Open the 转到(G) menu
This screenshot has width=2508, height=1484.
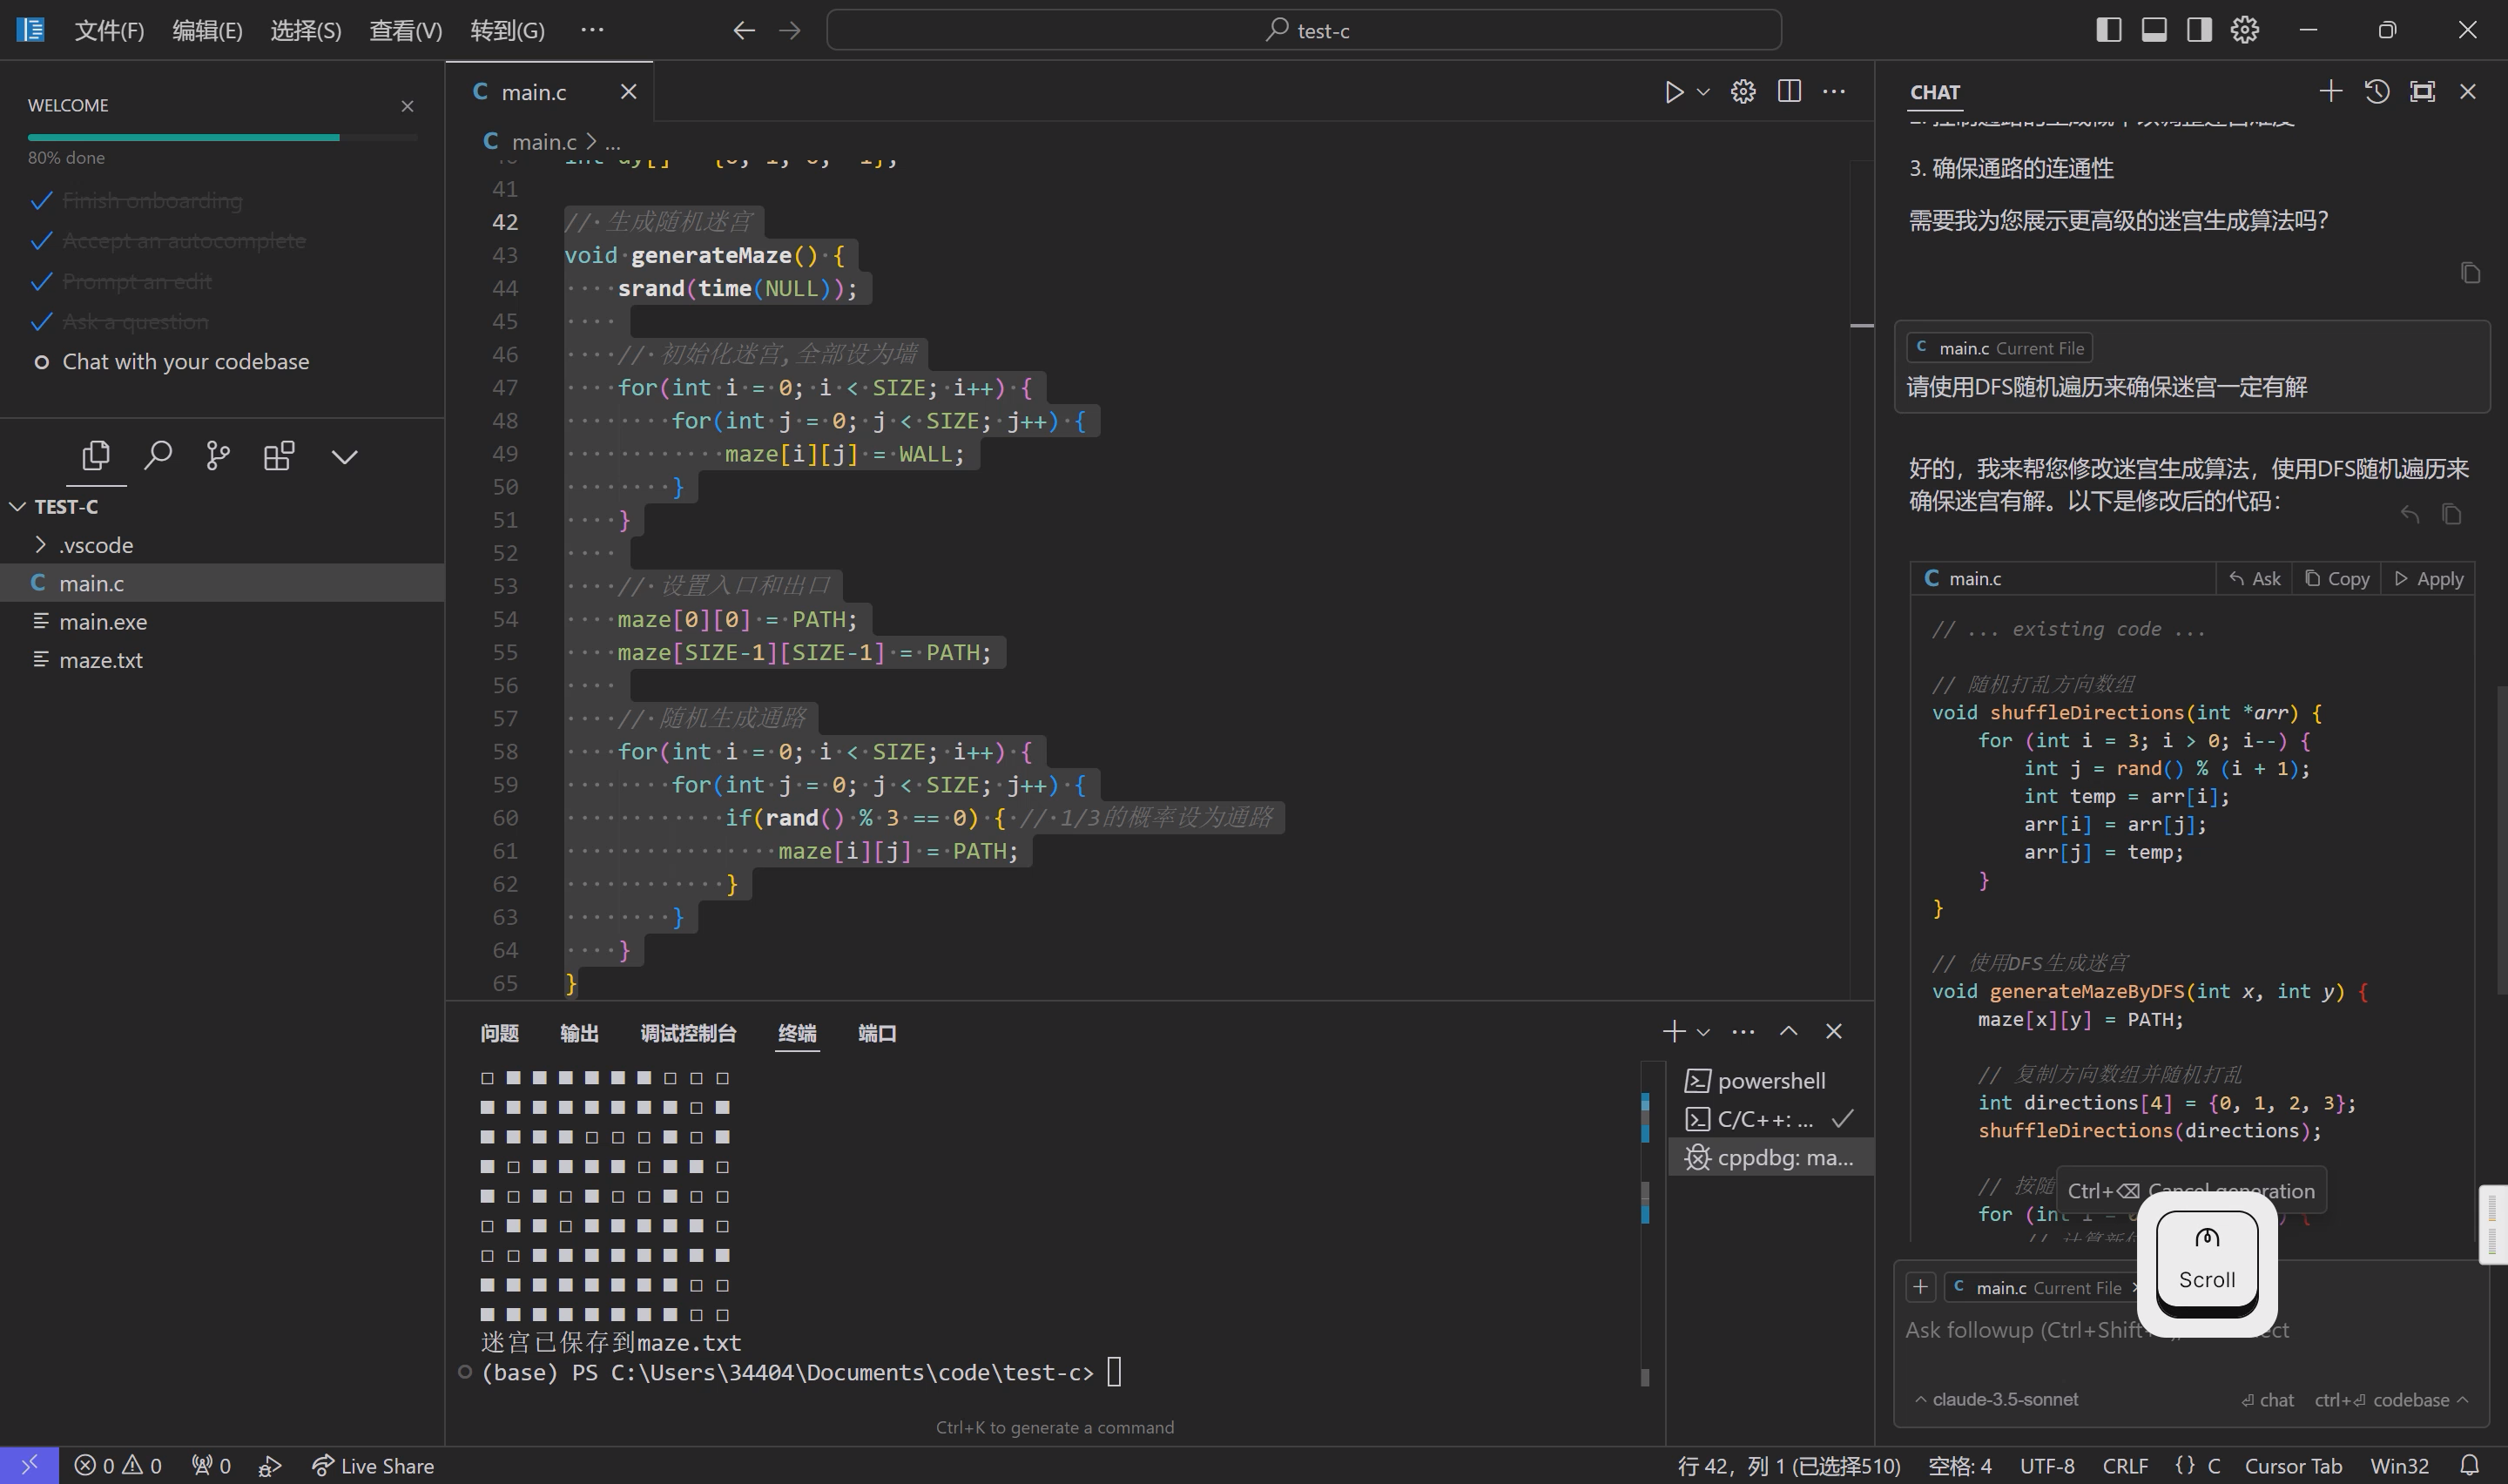pos(508,30)
